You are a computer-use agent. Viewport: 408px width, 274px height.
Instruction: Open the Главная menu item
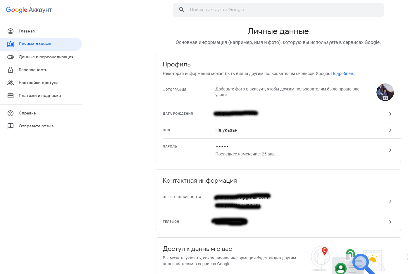tap(41, 31)
